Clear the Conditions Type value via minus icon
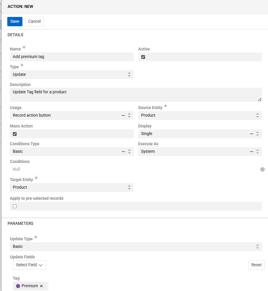Viewport: 268px width, 291px height. [124, 152]
